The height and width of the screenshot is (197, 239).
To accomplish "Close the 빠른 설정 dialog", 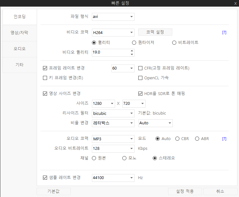I will (235, 3).
